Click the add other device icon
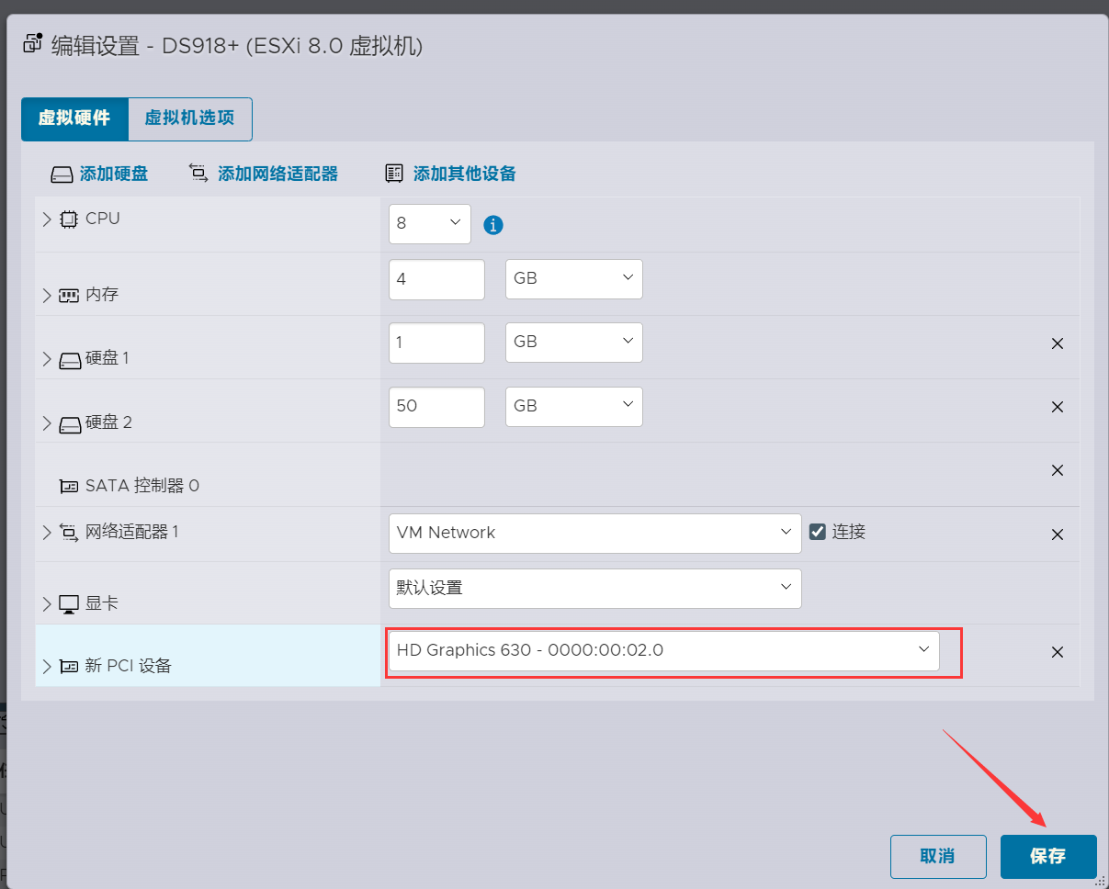1109x889 pixels. point(394,174)
